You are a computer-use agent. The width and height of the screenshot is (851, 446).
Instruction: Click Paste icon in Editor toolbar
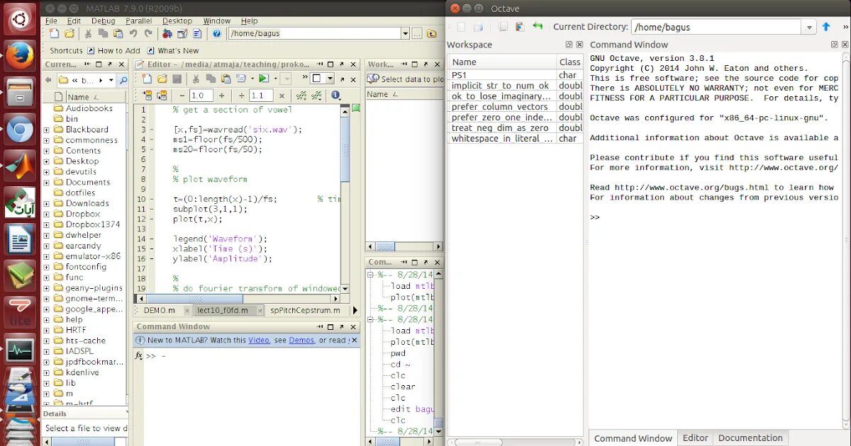[226, 79]
